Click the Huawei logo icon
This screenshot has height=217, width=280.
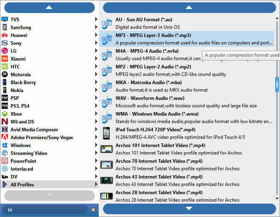click(x=5, y=35)
